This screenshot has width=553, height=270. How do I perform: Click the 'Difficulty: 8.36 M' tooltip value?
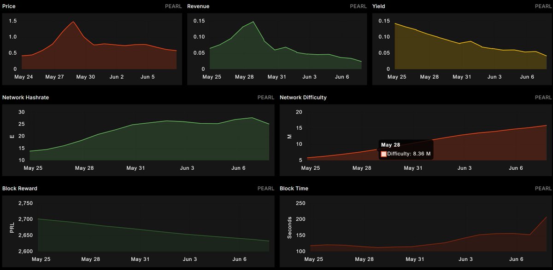coord(409,154)
